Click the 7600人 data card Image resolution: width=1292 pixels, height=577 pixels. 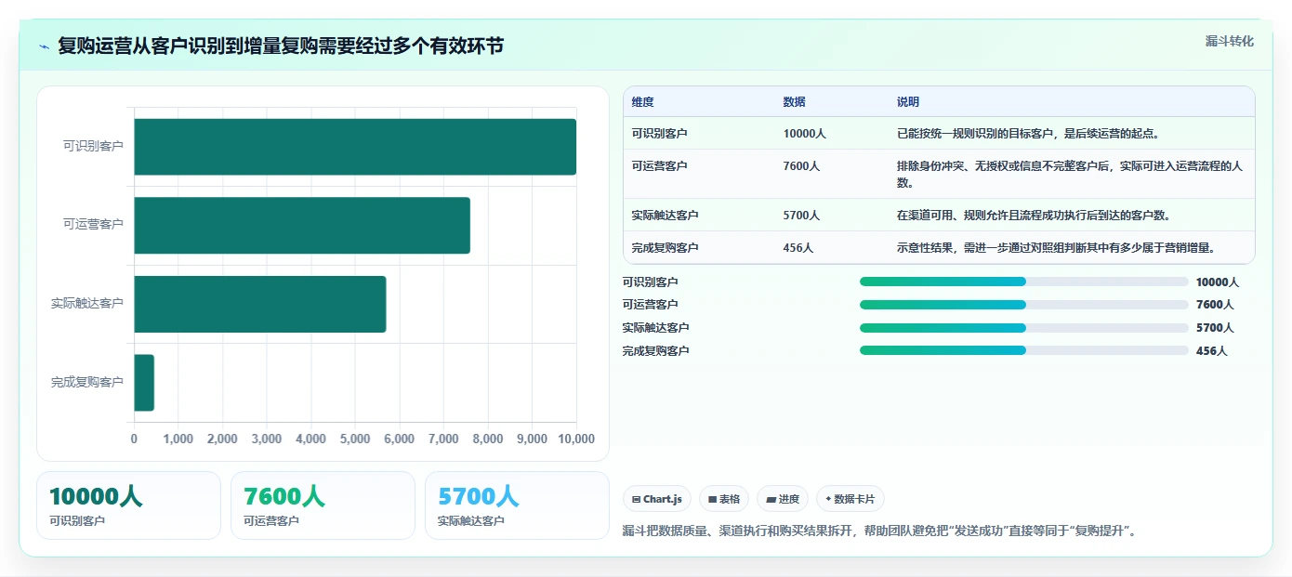323,505
